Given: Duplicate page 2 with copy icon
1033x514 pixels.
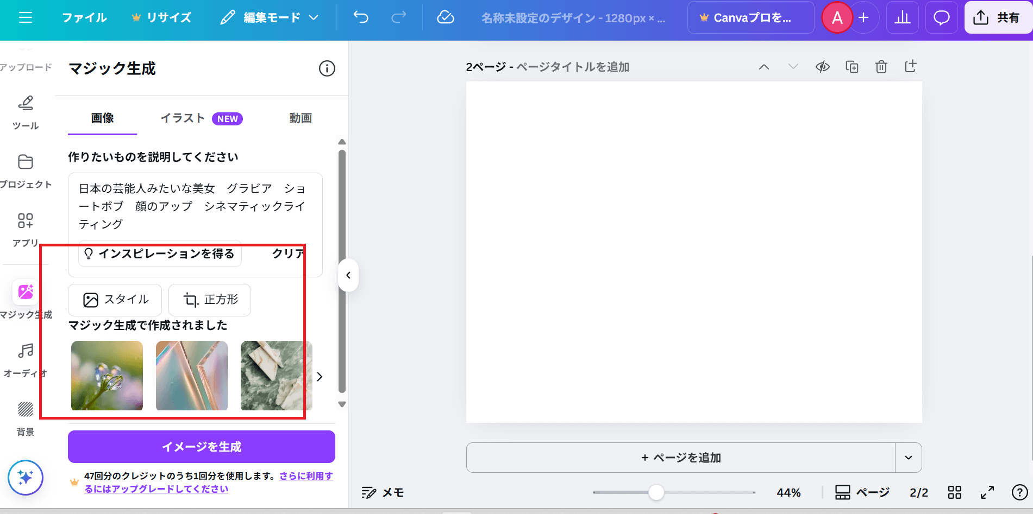Looking at the screenshot, I should click(852, 67).
